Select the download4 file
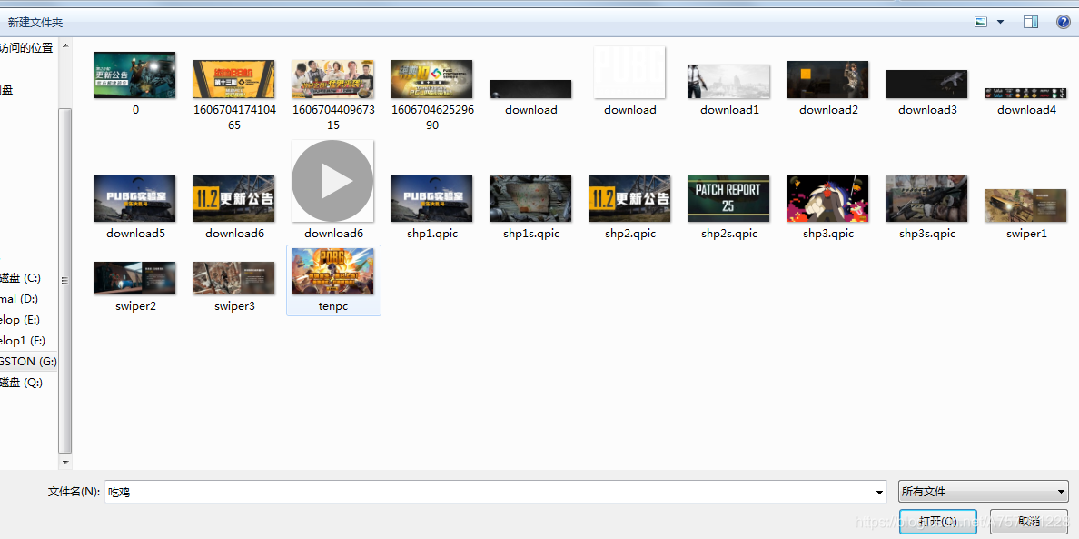1079x539 pixels. pos(1026,101)
